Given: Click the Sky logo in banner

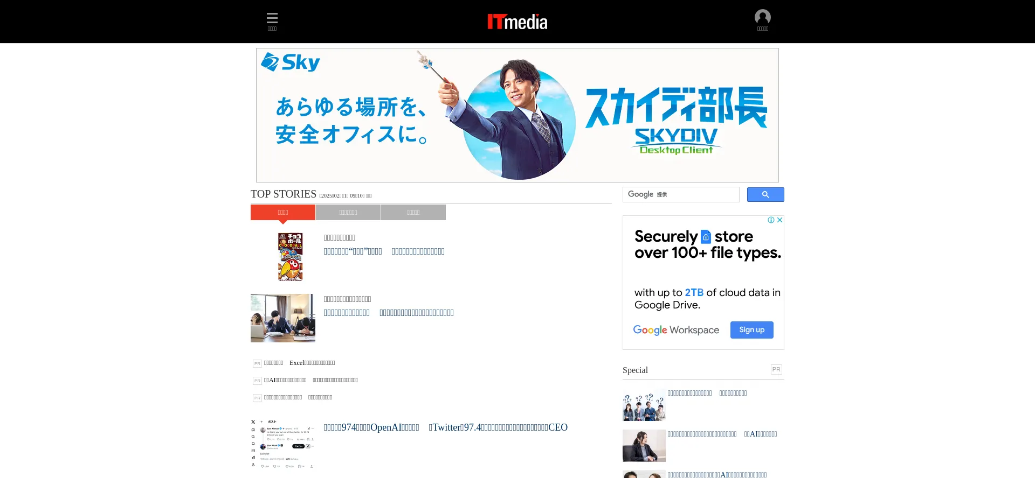Looking at the screenshot, I should [291, 62].
